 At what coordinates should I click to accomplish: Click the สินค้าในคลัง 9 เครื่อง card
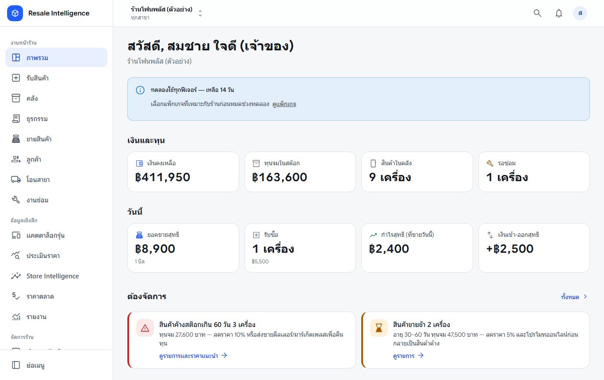[417, 172]
